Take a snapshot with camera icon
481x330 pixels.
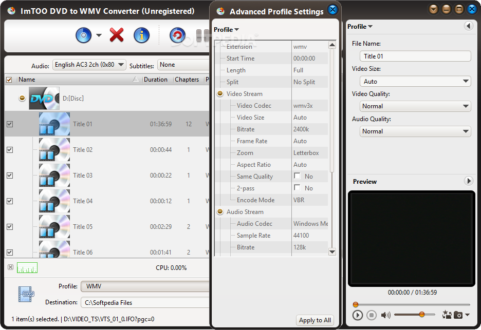coord(458,315)
